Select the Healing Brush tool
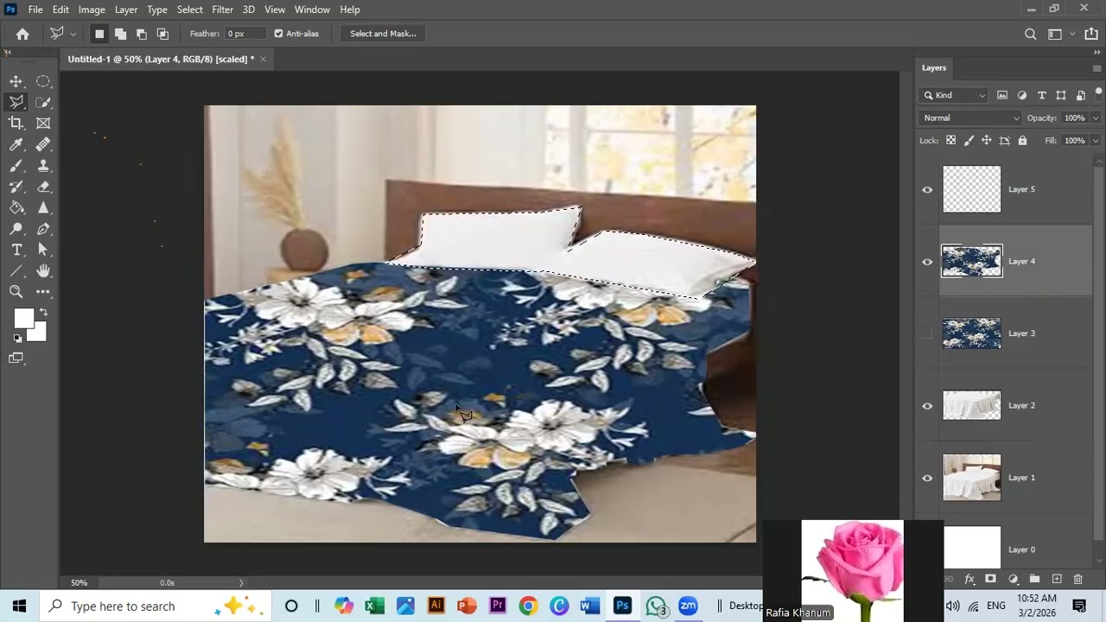 pos(43,144)
